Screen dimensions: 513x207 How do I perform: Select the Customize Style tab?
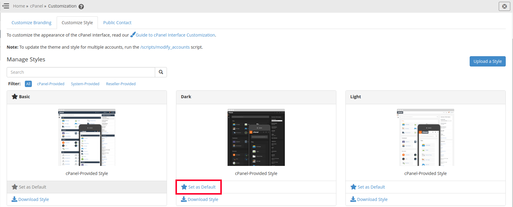click(77, 23)
